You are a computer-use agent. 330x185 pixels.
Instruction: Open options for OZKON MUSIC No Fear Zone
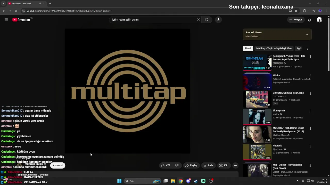coord(310,93)
